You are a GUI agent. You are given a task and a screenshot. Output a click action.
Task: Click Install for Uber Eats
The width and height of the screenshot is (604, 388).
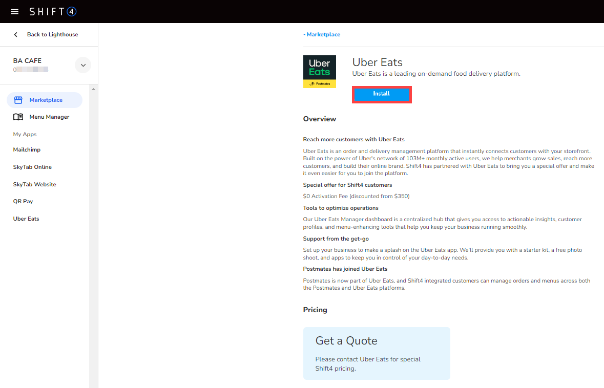point(382,94)
